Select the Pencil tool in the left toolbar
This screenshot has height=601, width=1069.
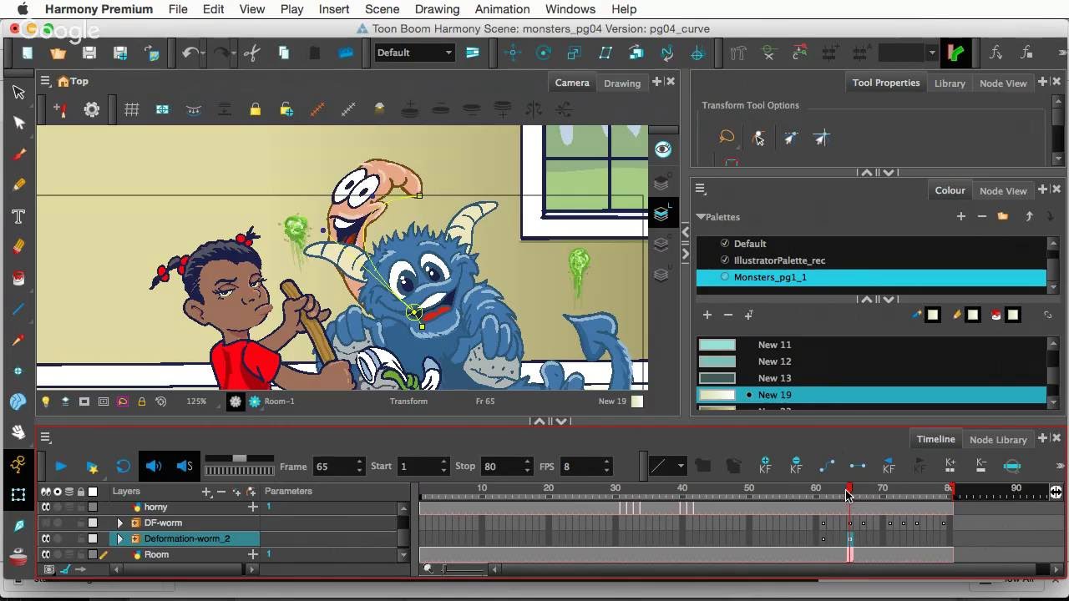tap(18, 184)
